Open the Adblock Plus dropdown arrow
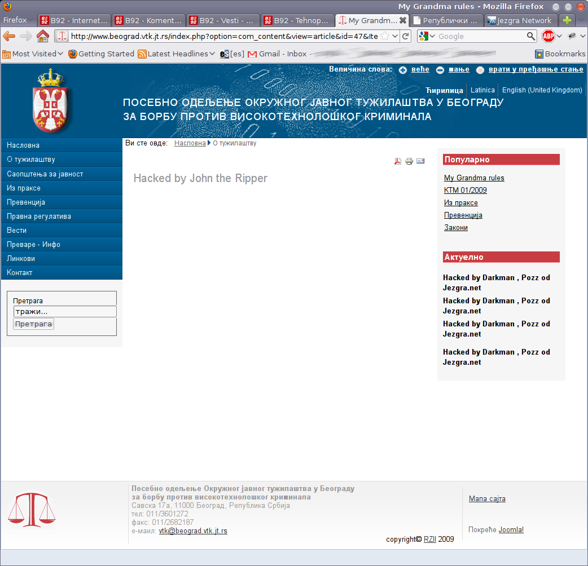The height and width of the screenshot is (566, 588). point(559,36)
